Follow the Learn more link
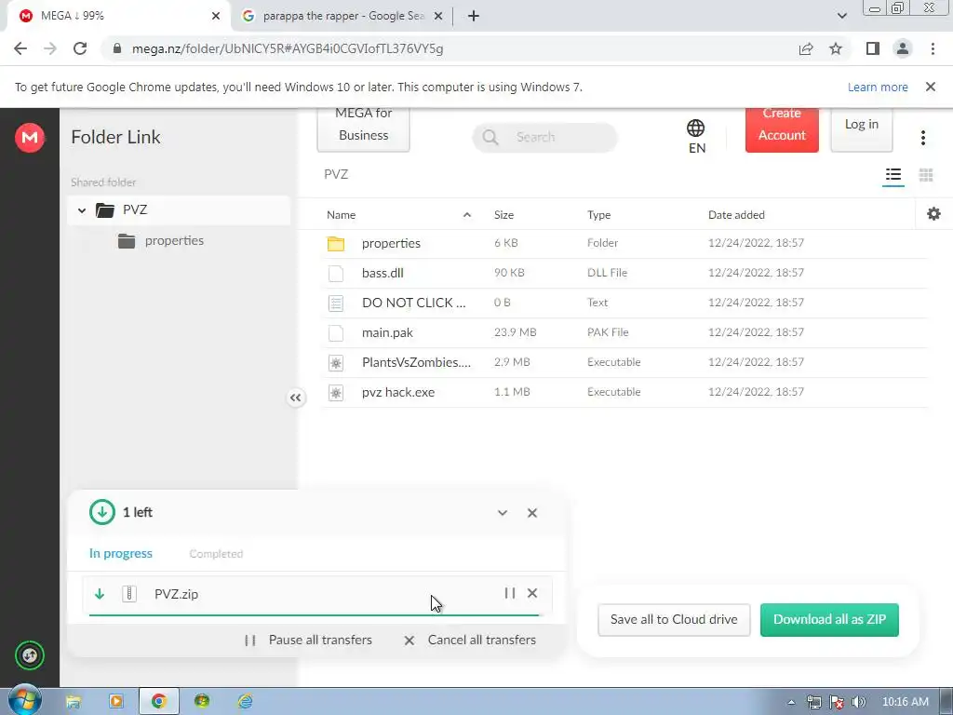 click(878, 87)
